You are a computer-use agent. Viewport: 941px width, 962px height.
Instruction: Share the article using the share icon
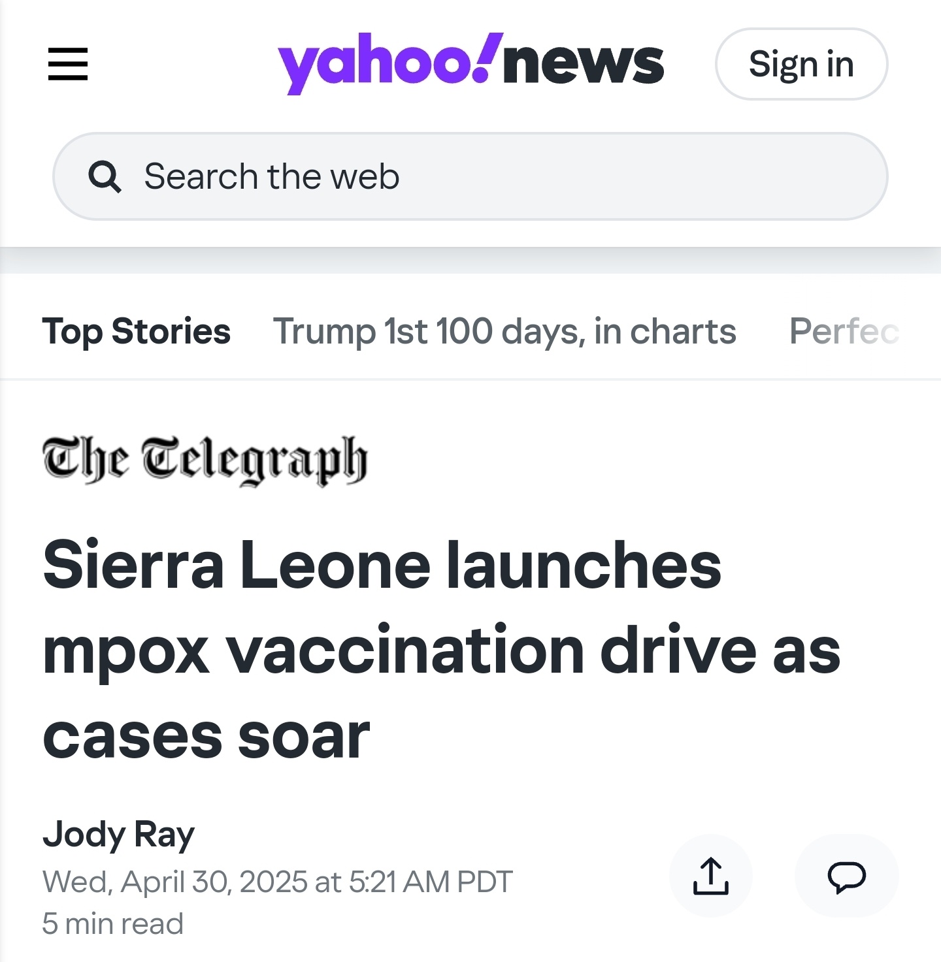pos(711,876)
